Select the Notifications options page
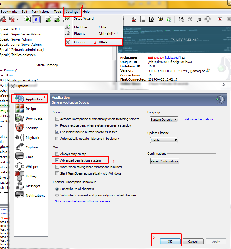The width and height of the screenshot is (231, 249). pos(31,196)
